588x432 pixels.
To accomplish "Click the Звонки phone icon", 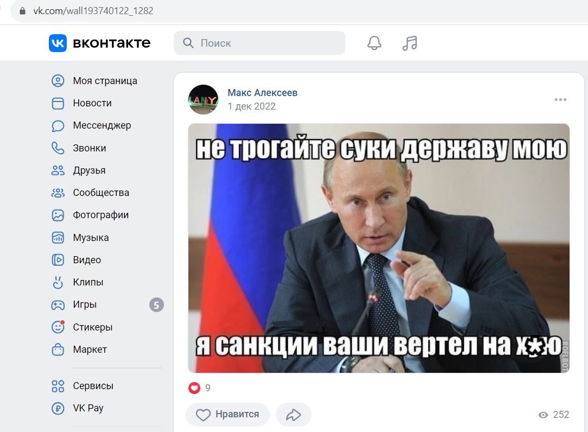I will (58, 148).
